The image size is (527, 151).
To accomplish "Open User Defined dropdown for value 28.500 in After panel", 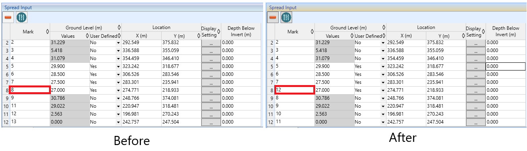I will click(x=383, y=74).
